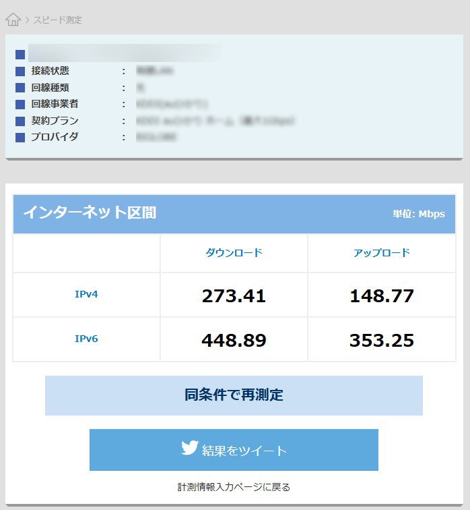Click the IPv4 upload value 148.77

click(381, 295)
